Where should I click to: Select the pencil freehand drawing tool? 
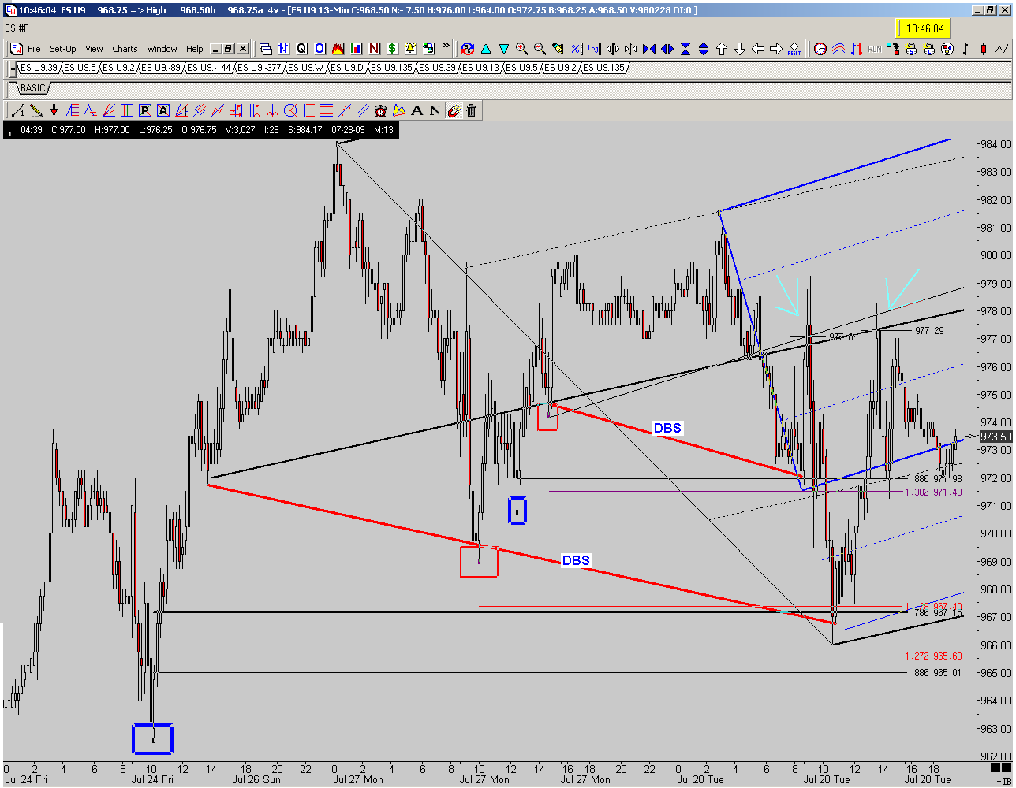(x=35, y=110)
